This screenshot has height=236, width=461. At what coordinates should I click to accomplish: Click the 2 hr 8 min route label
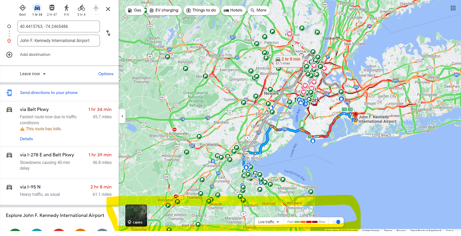288,61
